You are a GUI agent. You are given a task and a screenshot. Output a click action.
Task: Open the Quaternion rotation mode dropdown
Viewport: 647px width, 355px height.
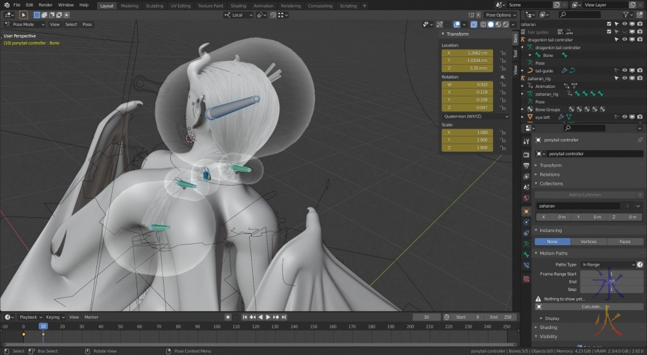click(476, 116)
